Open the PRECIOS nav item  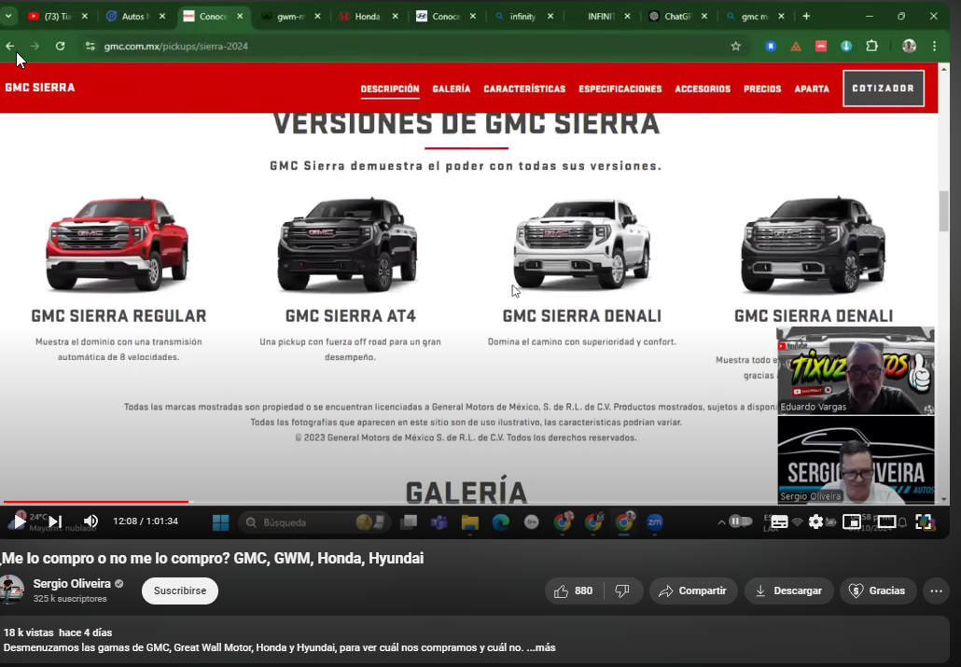tap(762, 89)
